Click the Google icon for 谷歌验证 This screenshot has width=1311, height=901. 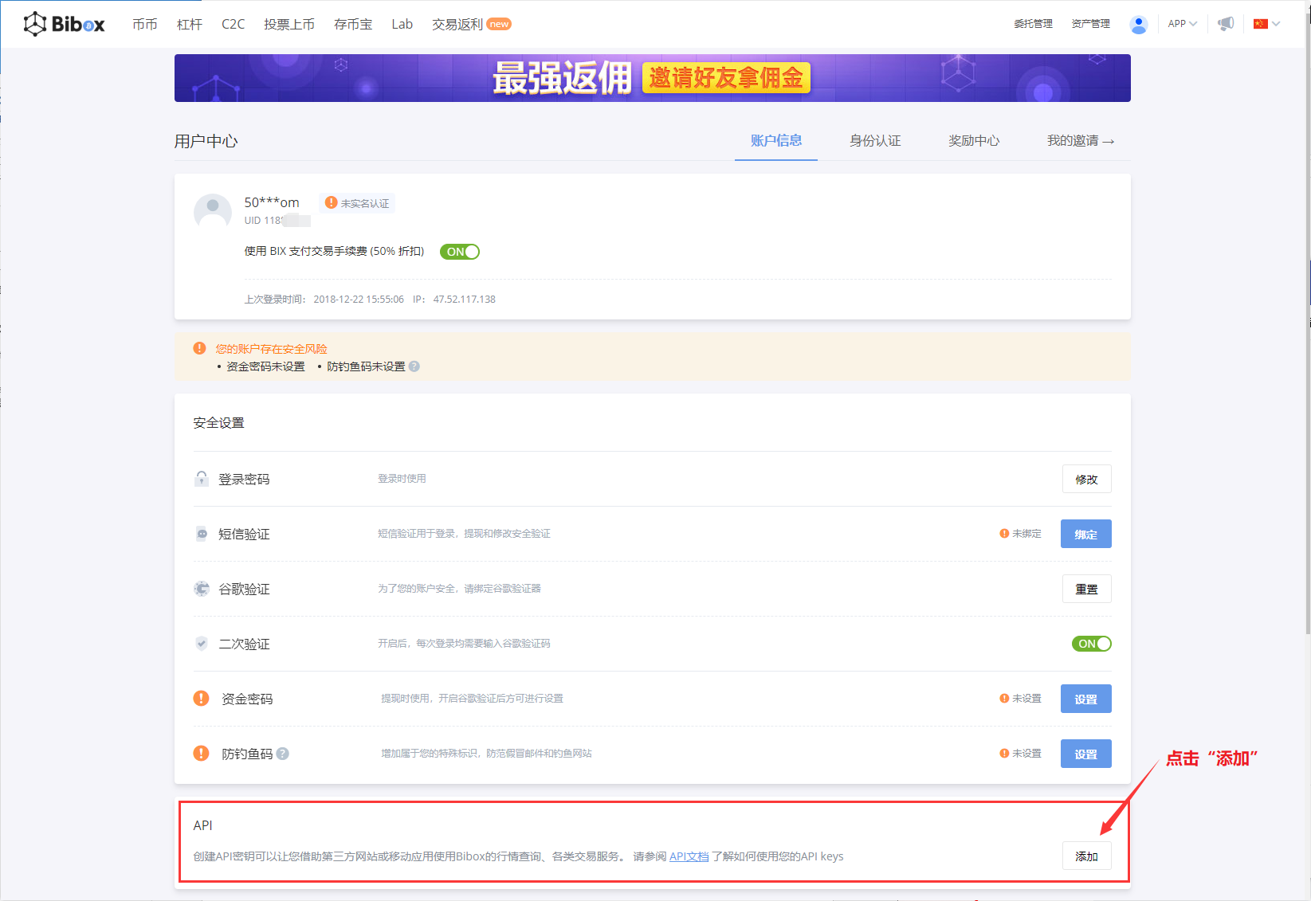[202, 589]
